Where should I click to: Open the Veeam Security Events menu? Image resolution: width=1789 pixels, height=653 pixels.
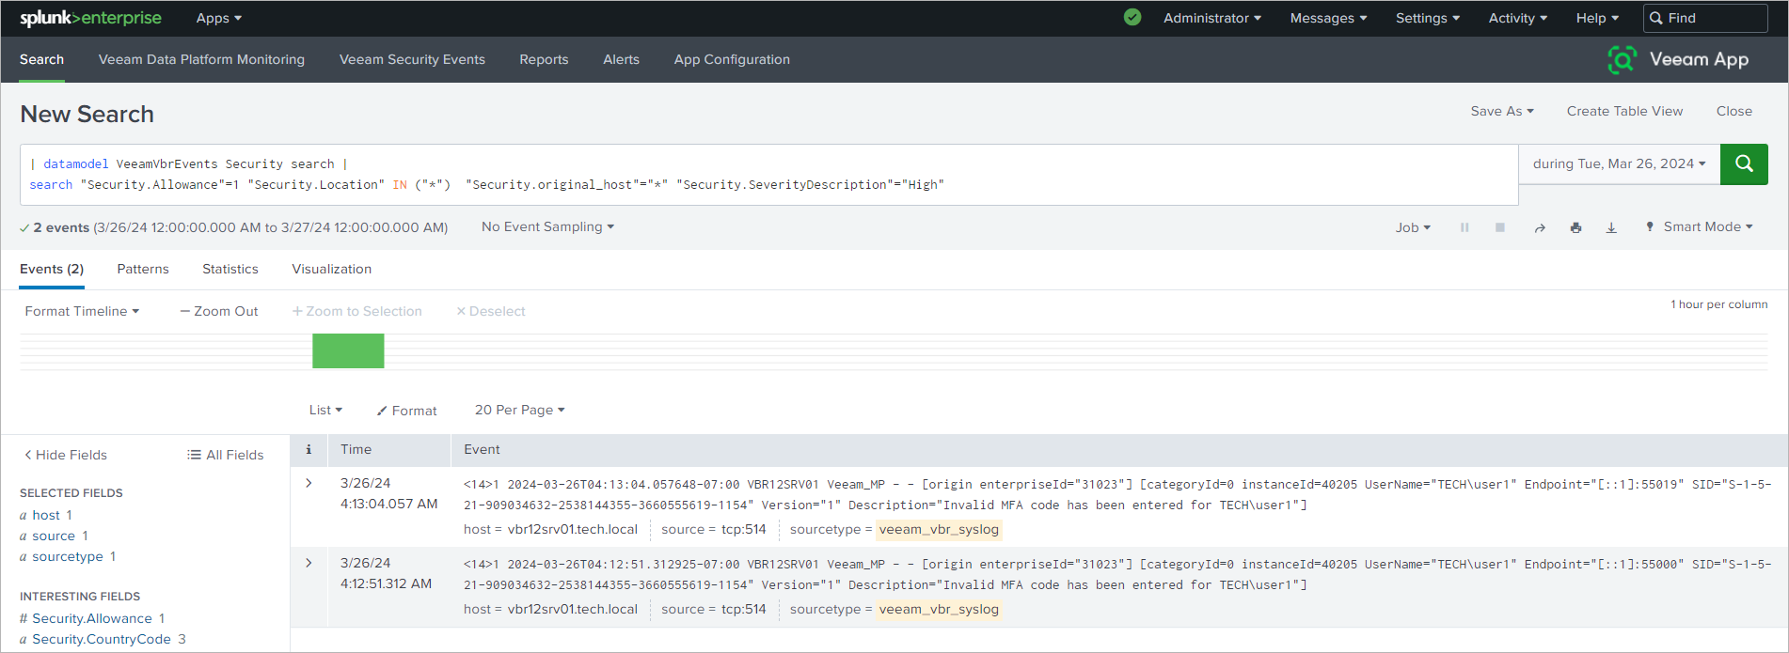tap(412, 59)
